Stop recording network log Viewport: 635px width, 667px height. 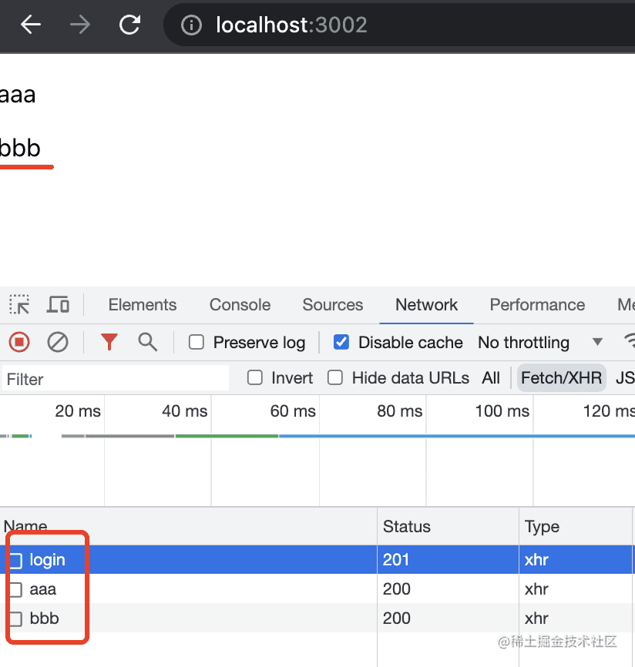click(x=19, y=342)
